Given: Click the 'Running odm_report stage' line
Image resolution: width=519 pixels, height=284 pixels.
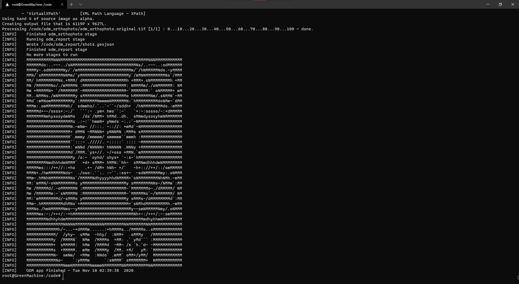Looking at the screenshot, I should coord(55,39).
